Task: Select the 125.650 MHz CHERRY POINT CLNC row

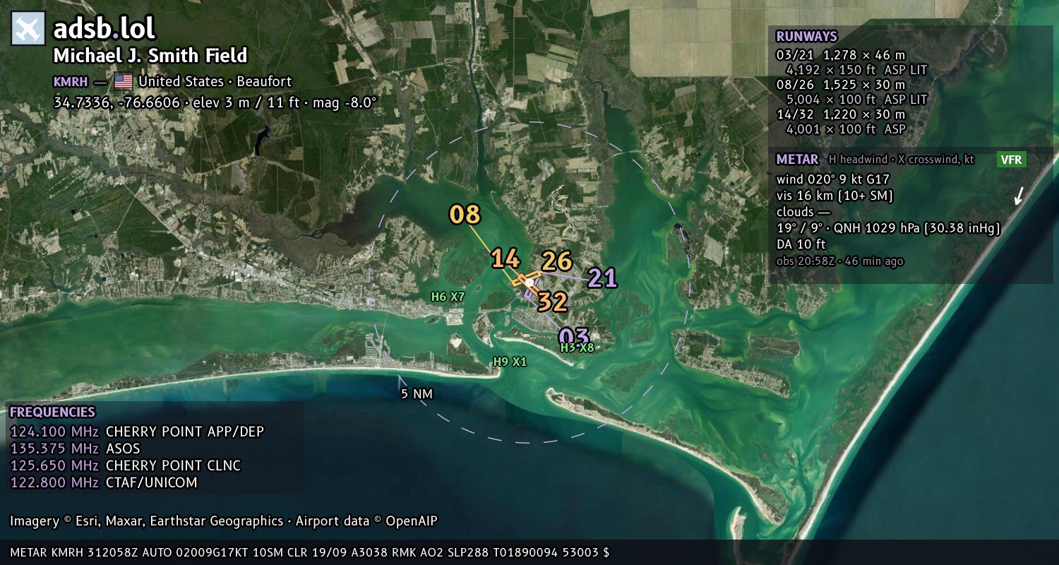Action: pyautogui.click(x=126, y=465)
